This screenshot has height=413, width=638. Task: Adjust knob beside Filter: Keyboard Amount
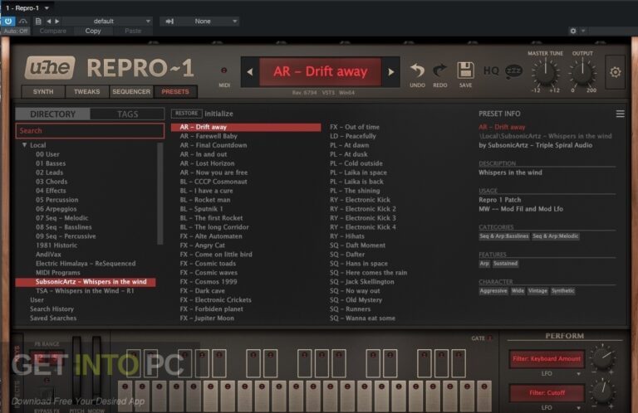click(602, 357)
